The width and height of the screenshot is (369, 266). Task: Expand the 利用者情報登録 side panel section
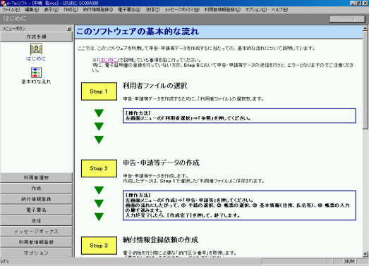click(x=36, y=242)
